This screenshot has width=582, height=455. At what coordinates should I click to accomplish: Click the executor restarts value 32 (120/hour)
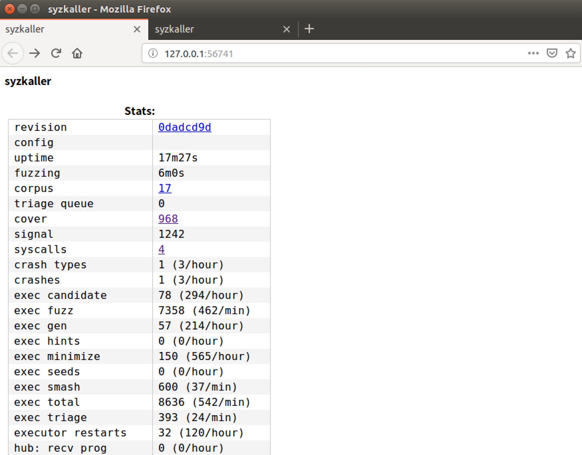[x=201, y=433]
